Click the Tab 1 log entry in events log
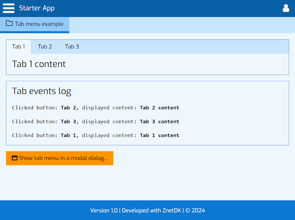Image resolution: width=295 pixels, height=220 pixels. tap(96, 135)
